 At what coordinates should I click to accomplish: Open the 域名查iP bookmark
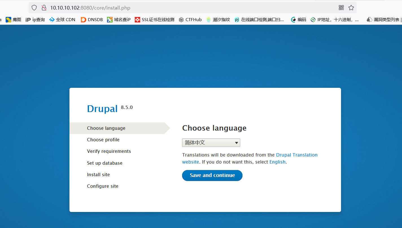119,19
